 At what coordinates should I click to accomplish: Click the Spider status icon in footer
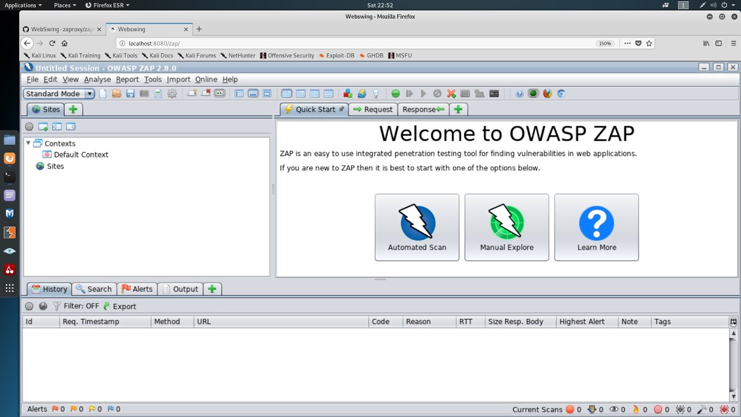point(680,409)
